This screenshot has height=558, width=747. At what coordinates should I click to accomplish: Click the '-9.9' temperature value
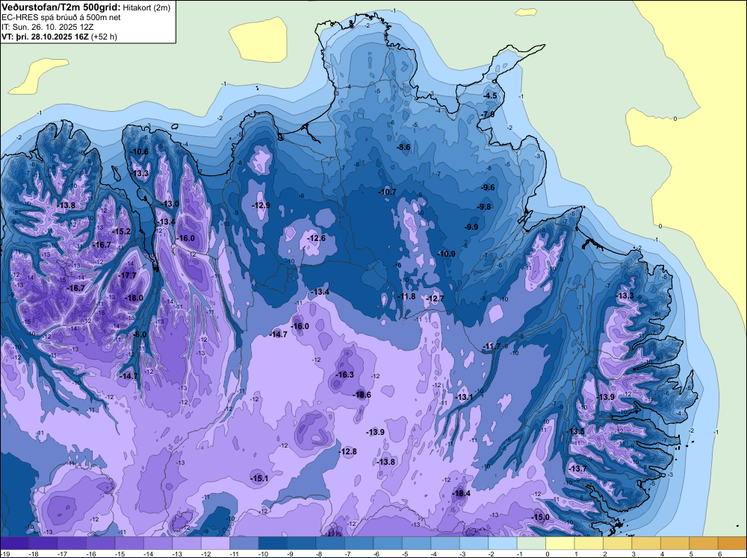471,227
